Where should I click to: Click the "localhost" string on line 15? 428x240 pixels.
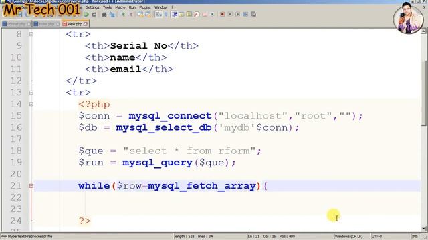pos(253,116)
